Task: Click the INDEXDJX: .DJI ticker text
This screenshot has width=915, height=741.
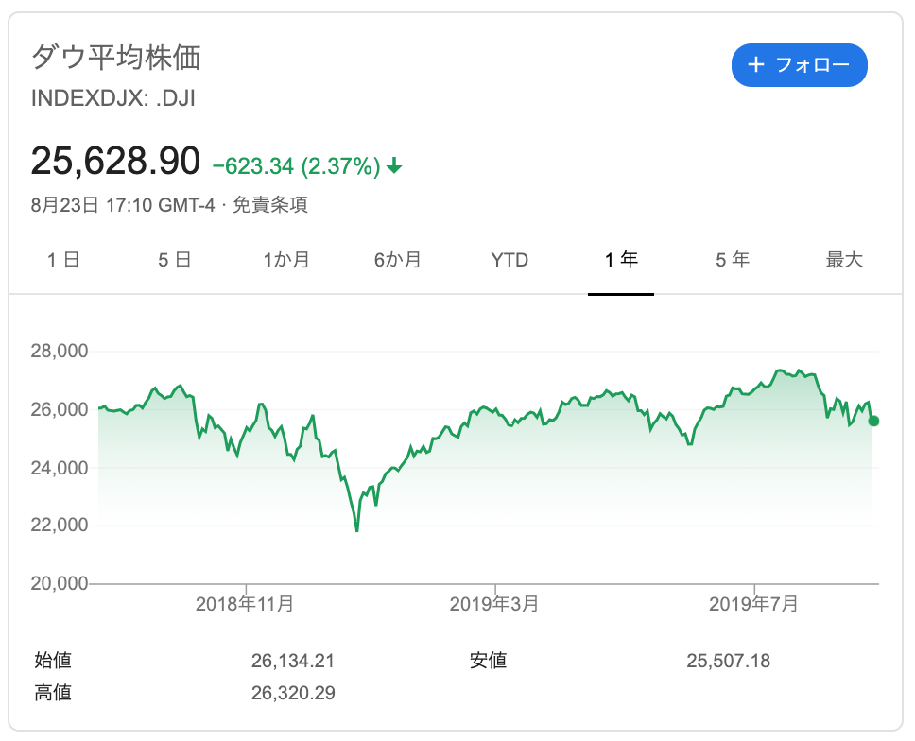Action: [112, 98]
